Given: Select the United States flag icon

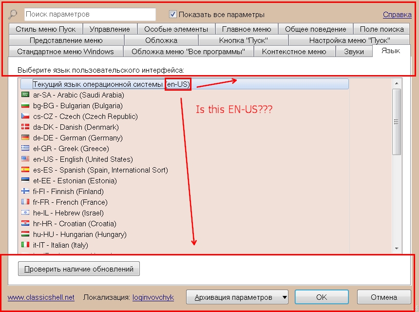Looking at the screenshot, I should 25,159.
